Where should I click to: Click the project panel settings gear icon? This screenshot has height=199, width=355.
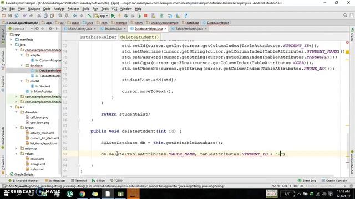(x=50, y=29)
